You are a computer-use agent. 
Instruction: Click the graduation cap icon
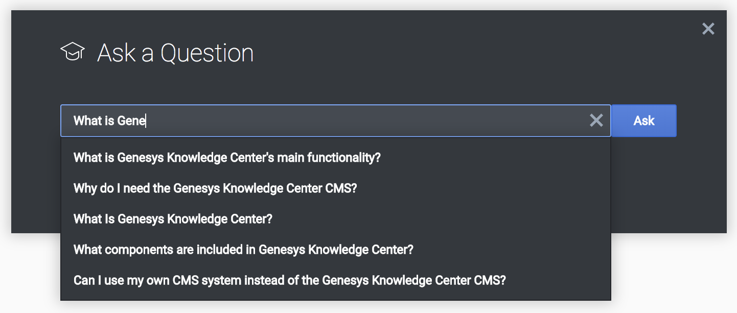click(x=73, y=52)
